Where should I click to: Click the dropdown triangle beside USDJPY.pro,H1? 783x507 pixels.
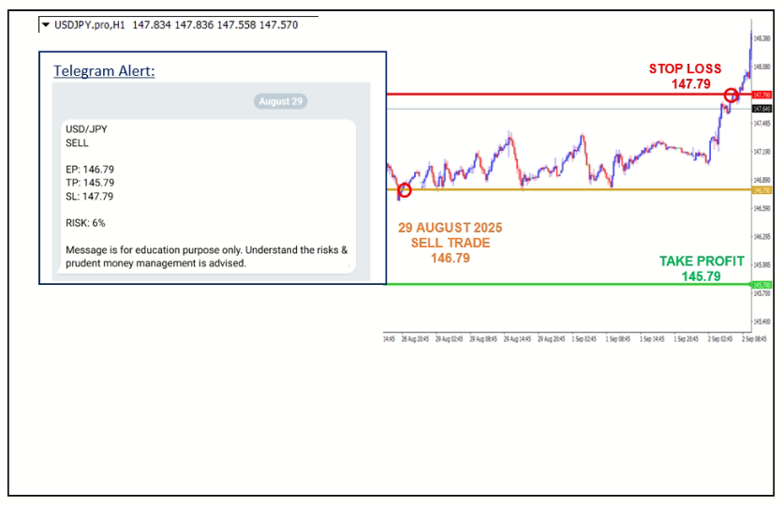(x=45, y=25)
